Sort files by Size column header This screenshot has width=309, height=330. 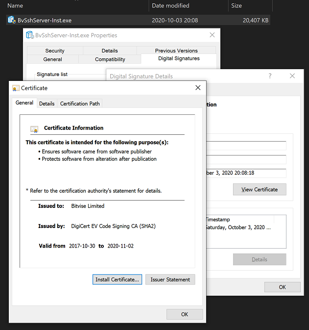(236, 6)
